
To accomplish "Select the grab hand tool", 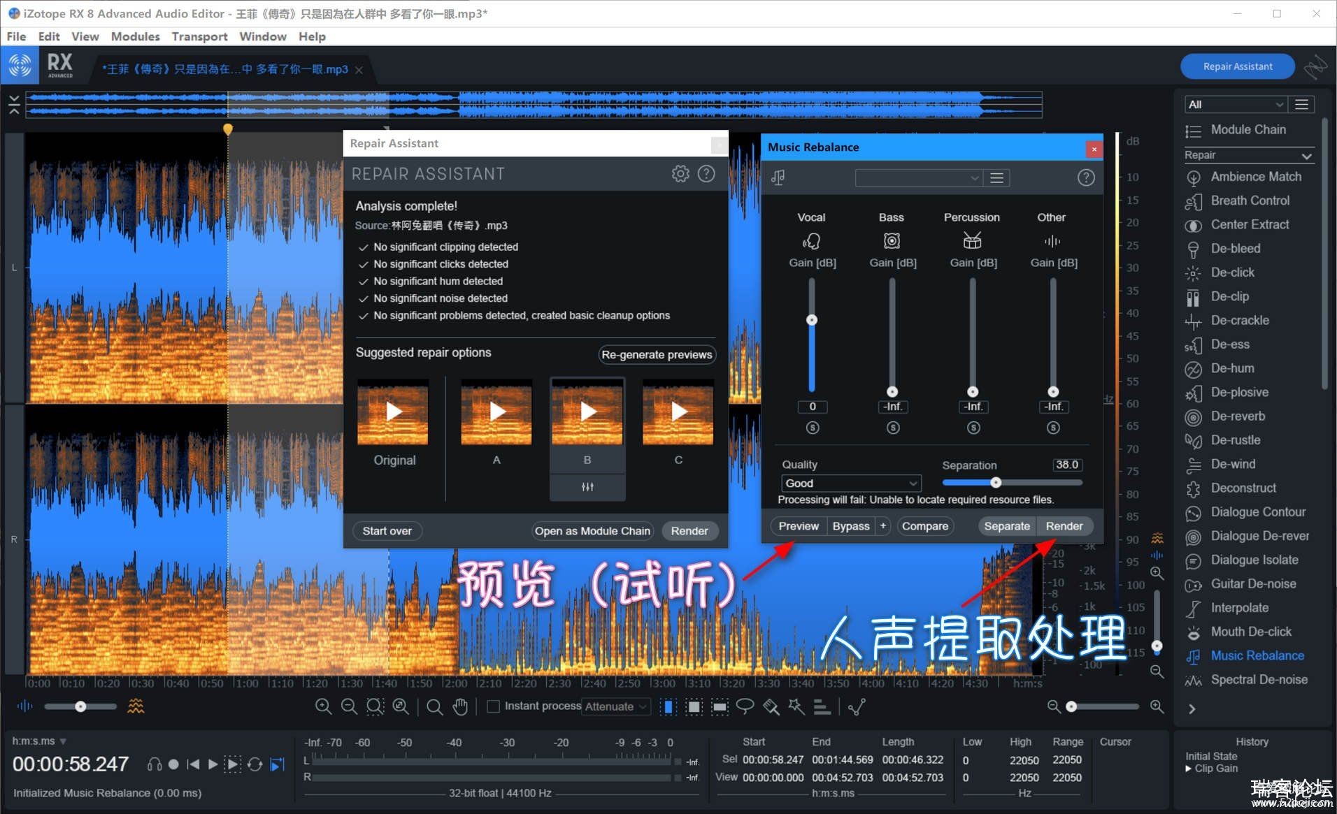I will click(460, 706).
